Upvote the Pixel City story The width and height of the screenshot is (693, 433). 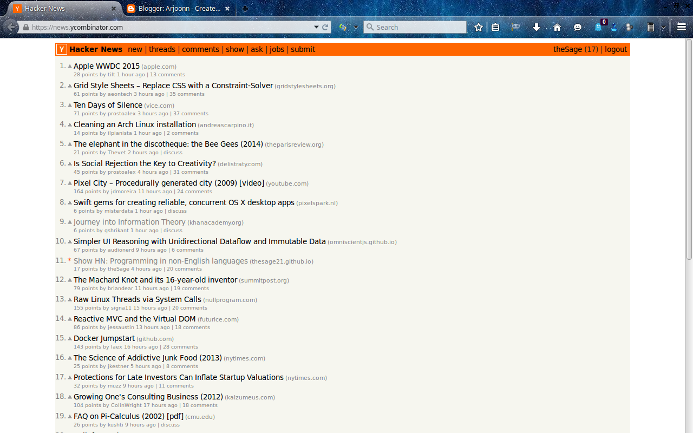pos(70,183)
